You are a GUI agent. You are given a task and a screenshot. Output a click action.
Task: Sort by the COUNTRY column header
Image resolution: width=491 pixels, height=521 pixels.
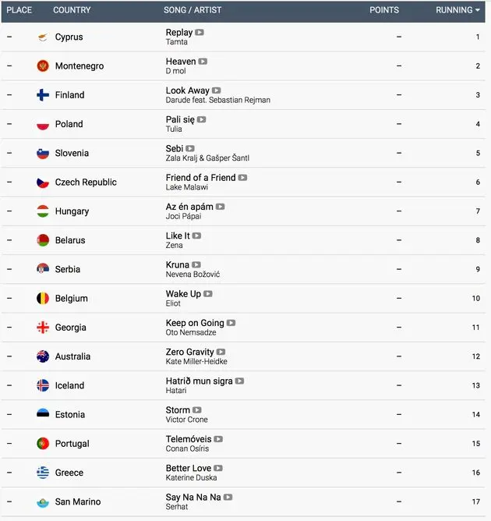pos(72,10)
